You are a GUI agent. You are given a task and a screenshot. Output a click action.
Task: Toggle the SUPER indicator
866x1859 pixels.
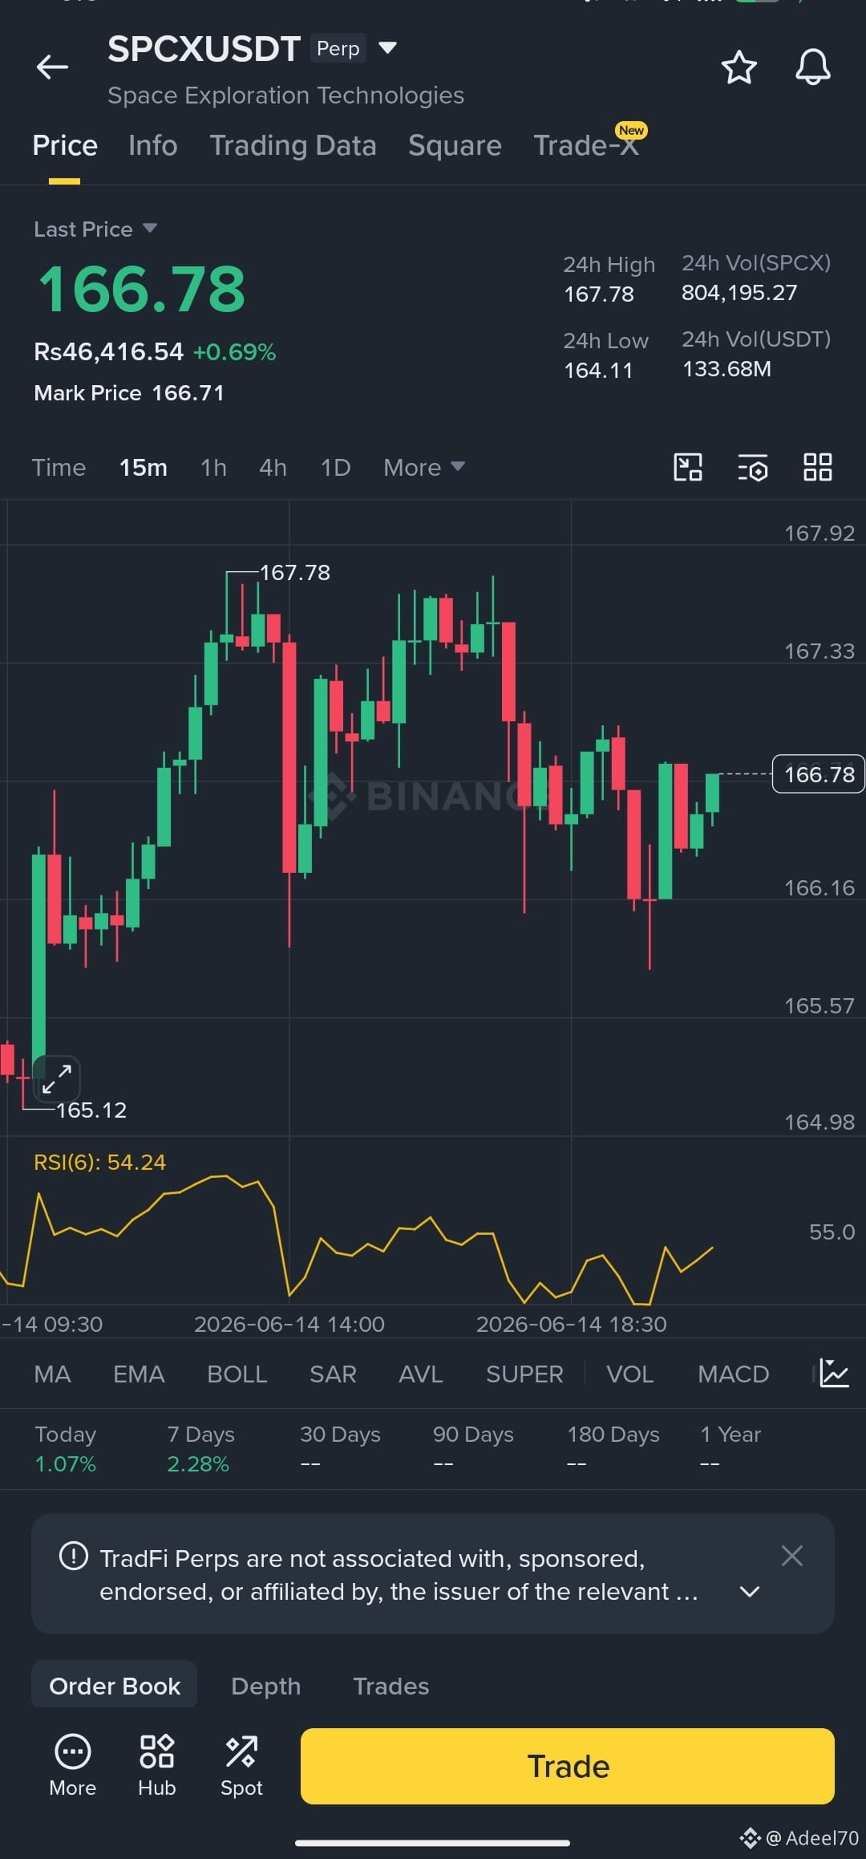524,1374
